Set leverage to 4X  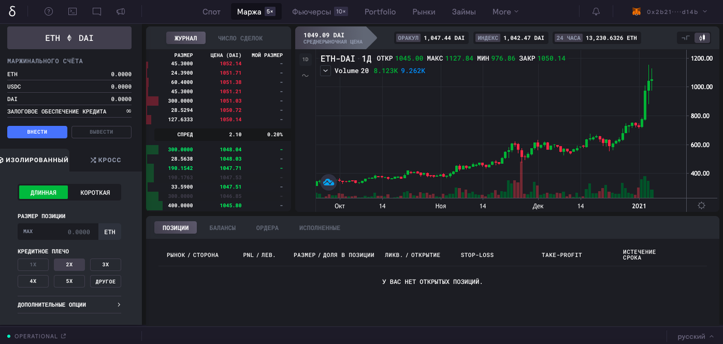(x=33, y=281)
